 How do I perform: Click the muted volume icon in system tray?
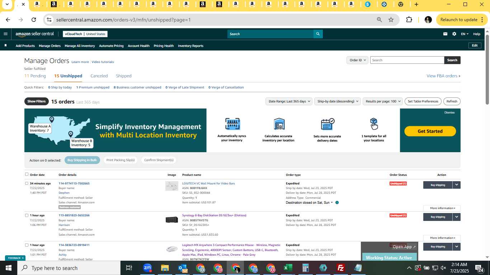pos(443,268)
